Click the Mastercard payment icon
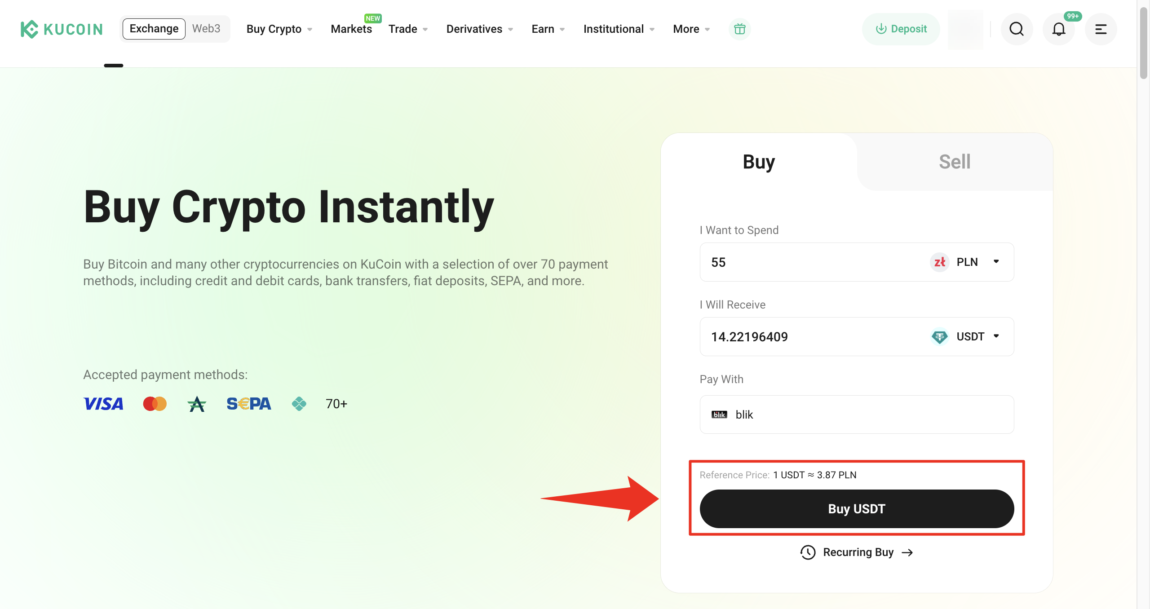Screen dimensions: 1150x609 pos(155,403)
